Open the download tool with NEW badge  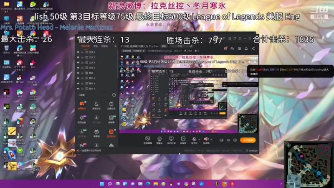[x=82, y=133]
